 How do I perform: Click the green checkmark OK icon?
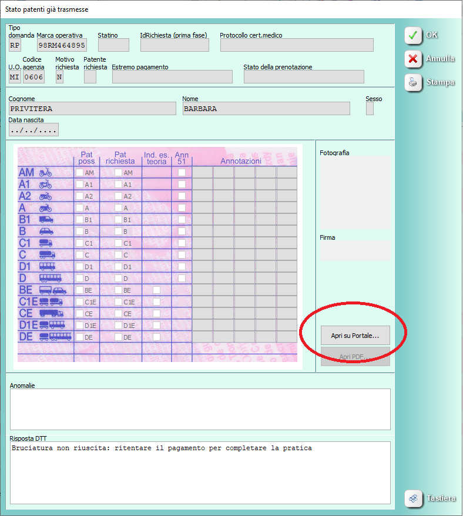[x=413, y=35]
